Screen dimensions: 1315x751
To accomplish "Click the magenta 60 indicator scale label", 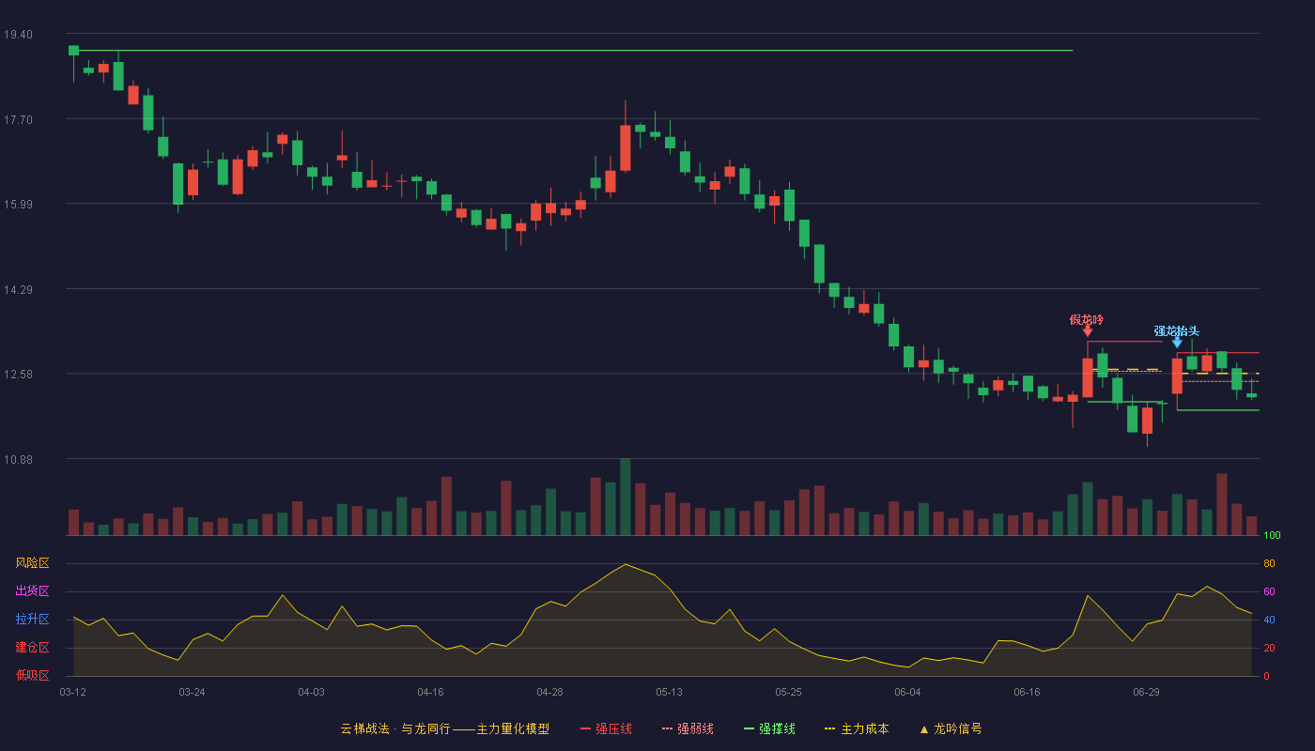I will 1269,591.
